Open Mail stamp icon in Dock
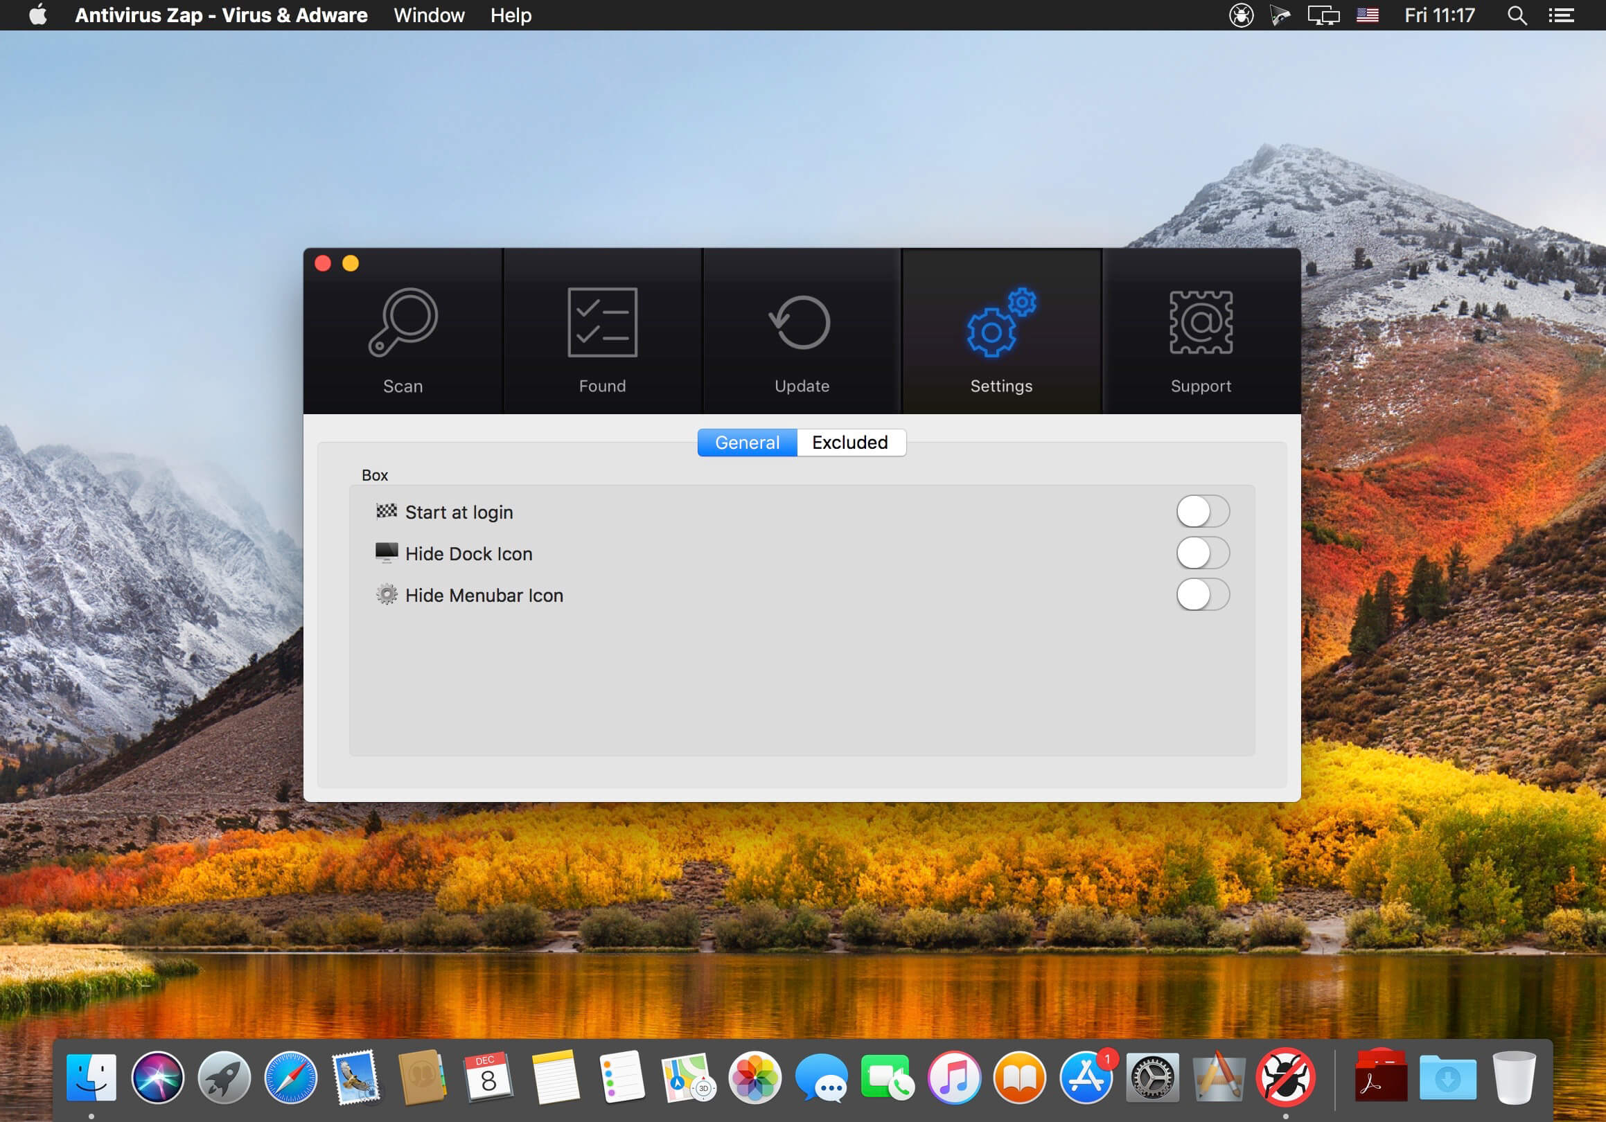This screenshot has width=1606, height=1122. (357, 1077)
